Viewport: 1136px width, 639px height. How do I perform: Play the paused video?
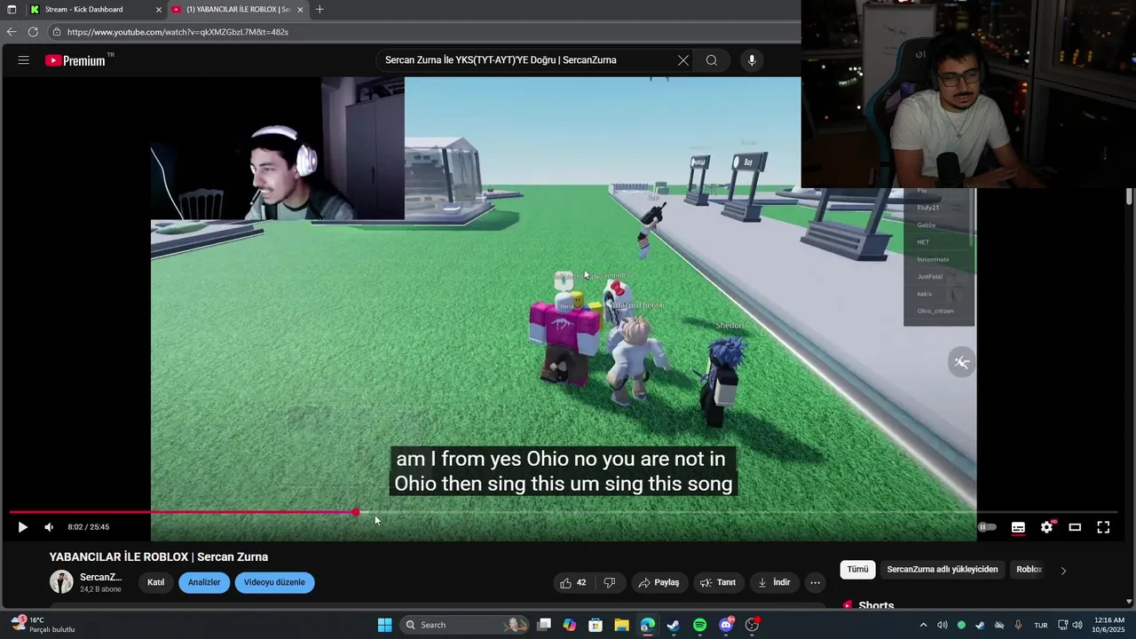point(23,527)
